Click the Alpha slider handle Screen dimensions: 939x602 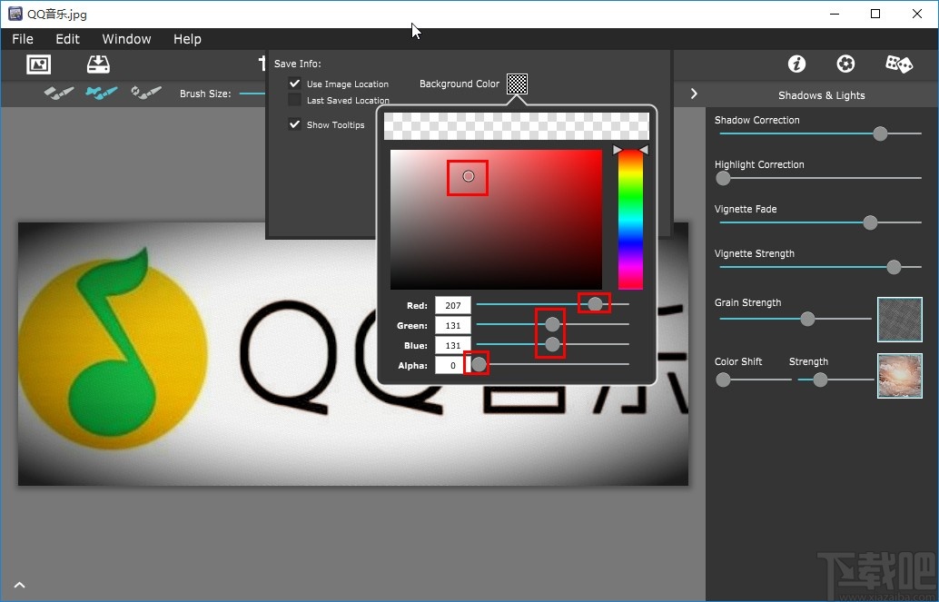point(479,364)
